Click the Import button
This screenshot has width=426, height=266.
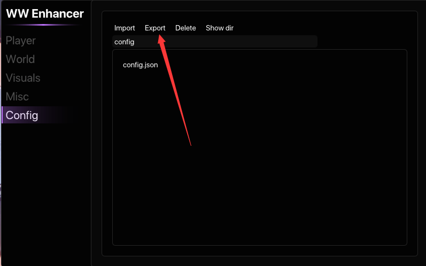pyautogui.click(x=125, y=28)
